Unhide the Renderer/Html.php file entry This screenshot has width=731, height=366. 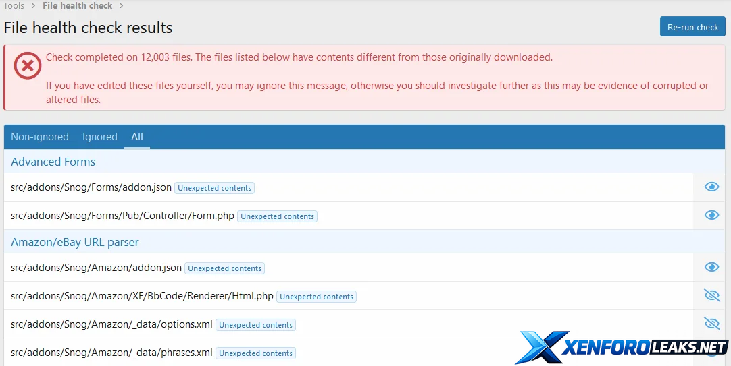pos(711,295)
